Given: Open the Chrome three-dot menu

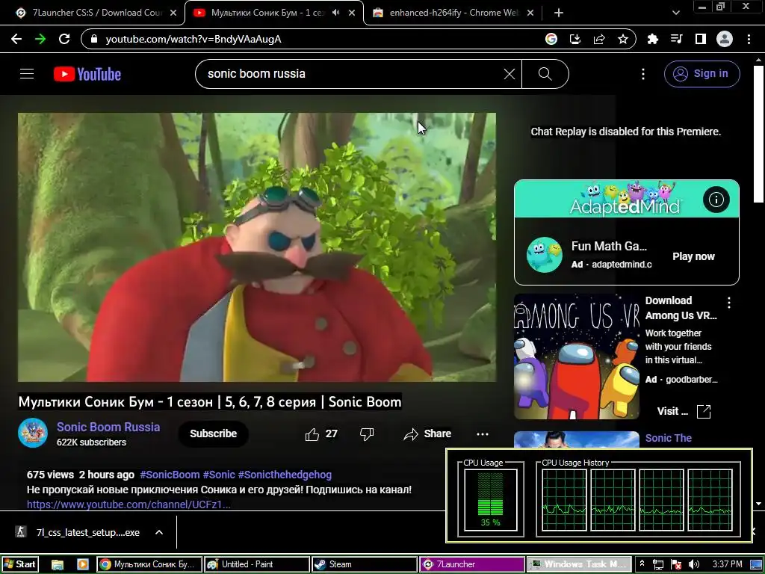Looking at the screenshot, I should pos(749,39).
